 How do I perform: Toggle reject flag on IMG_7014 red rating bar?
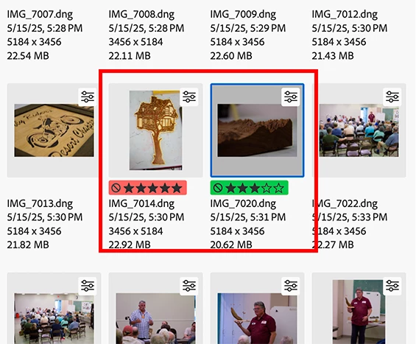116,188
